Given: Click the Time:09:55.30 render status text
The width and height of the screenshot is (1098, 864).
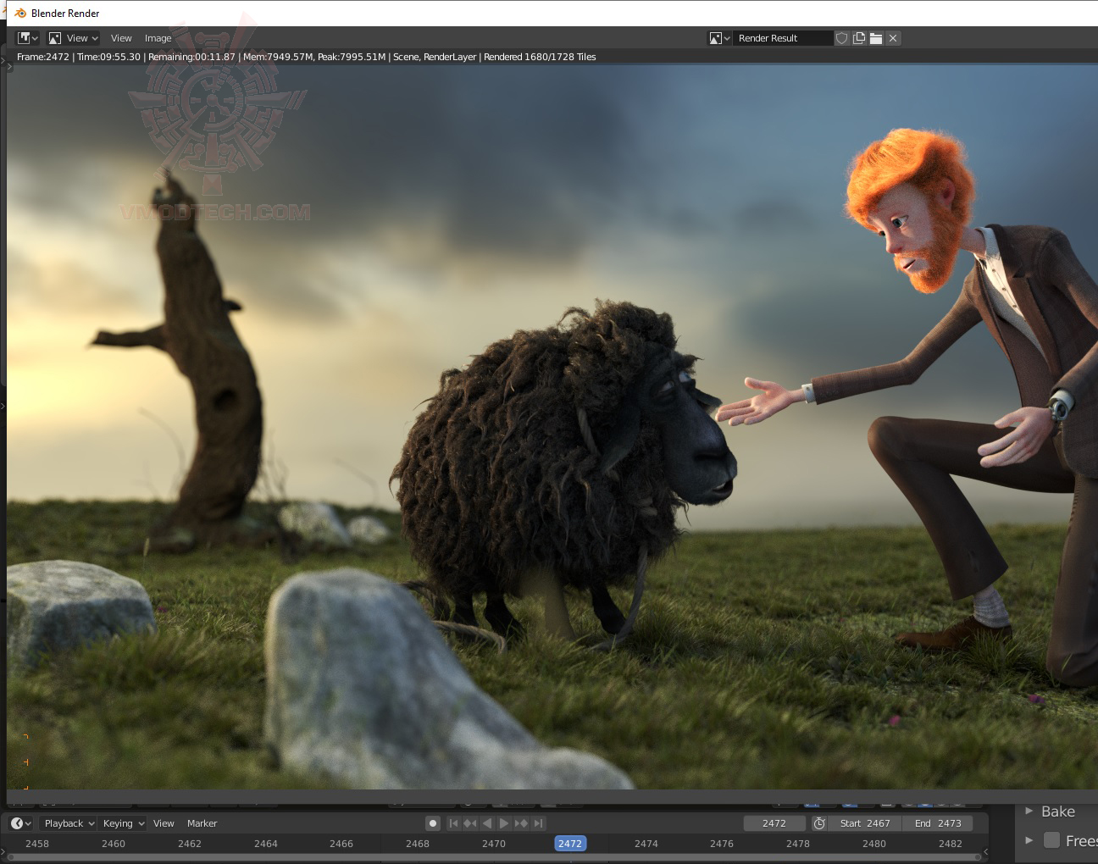Looking at the screenshot, I should 108,57.
